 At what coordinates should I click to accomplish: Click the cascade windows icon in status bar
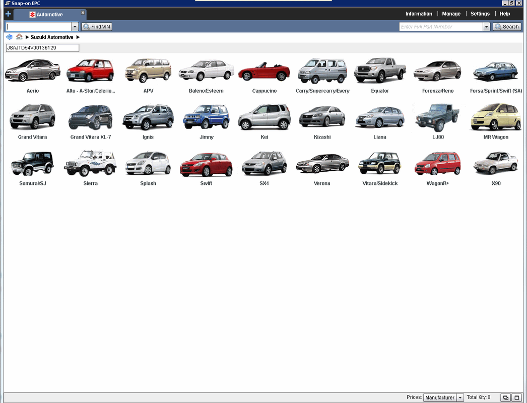(x=505, y=397)
